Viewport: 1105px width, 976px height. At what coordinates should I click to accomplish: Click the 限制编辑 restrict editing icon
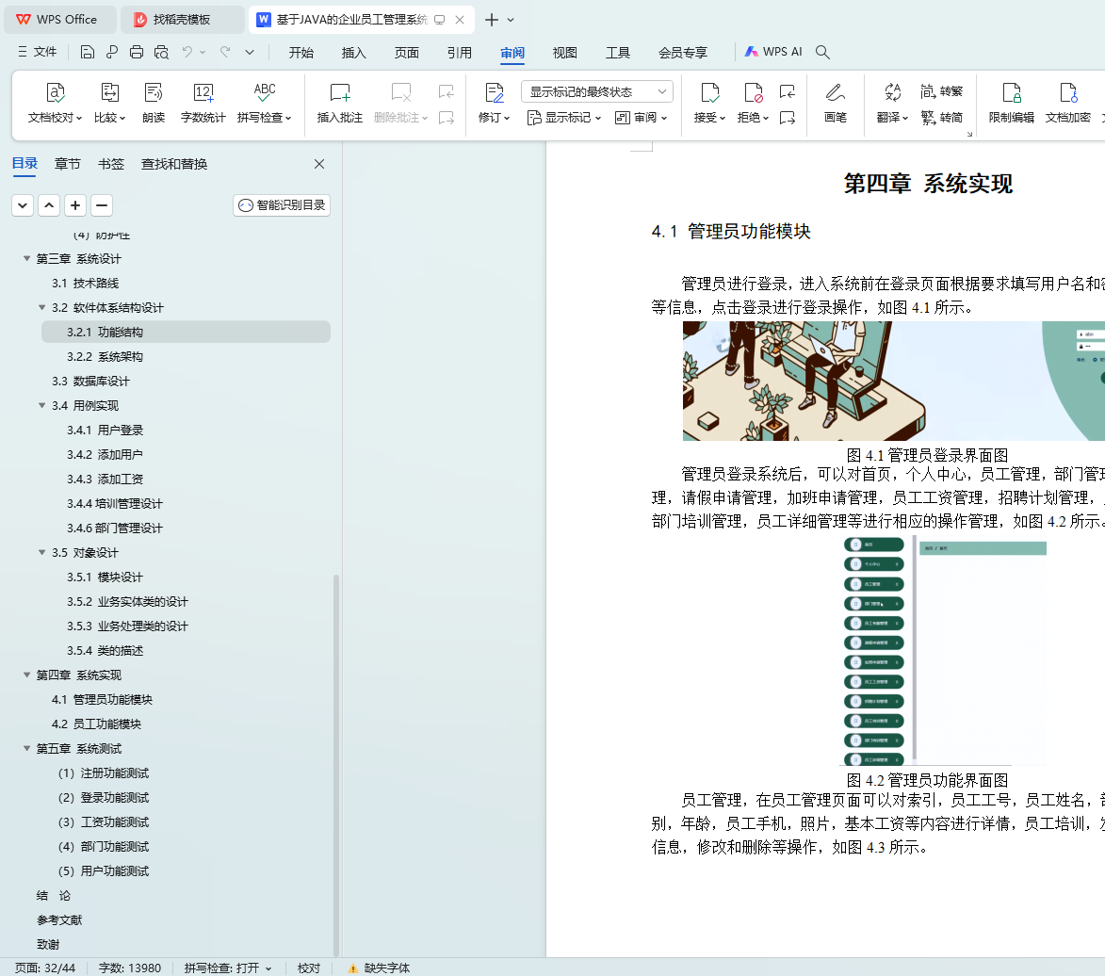coord(1011,92)
